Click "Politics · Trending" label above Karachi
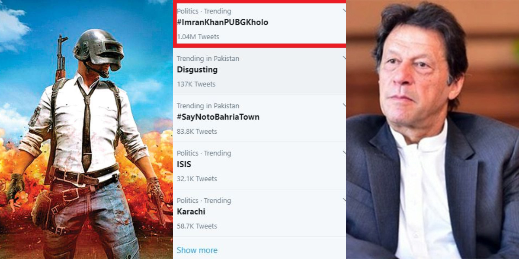This screenshot has height=259, width=519. pos(204,200)
